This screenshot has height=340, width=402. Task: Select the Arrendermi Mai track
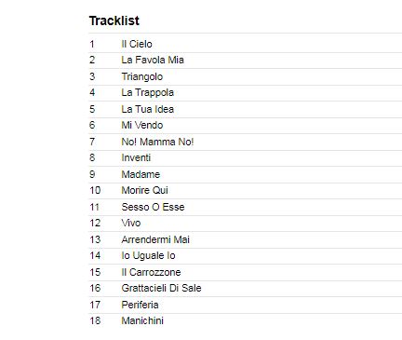pyautogui.click(x=155, y=239)
